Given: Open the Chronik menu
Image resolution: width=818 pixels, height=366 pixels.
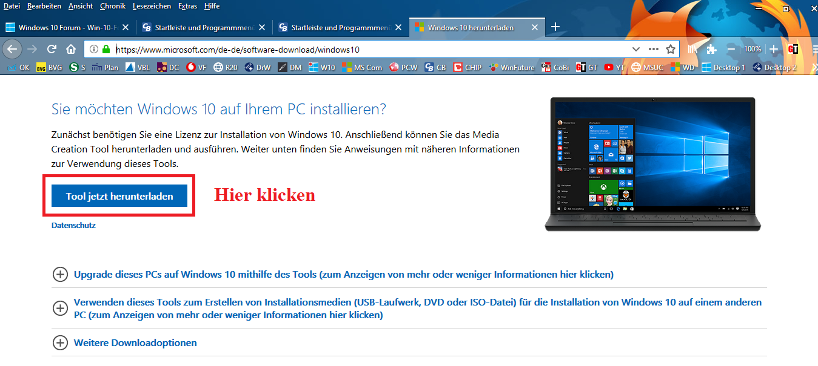Looking at the screenshot, I should pyautogui.click(x=113, y=6).
